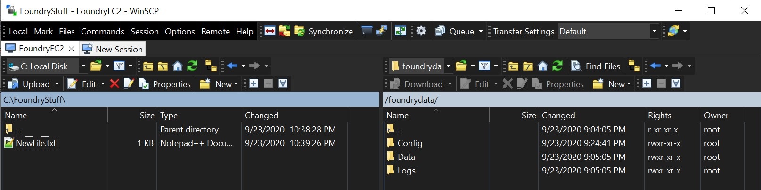This screenshot has width=761, height=190.
Task: Close the FoundryEC2 session tab
Action: tap(71, 49)
